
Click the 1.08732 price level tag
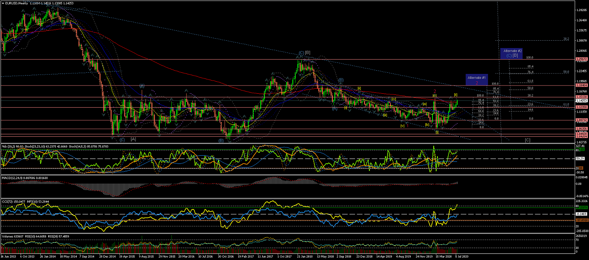point(581,120)
